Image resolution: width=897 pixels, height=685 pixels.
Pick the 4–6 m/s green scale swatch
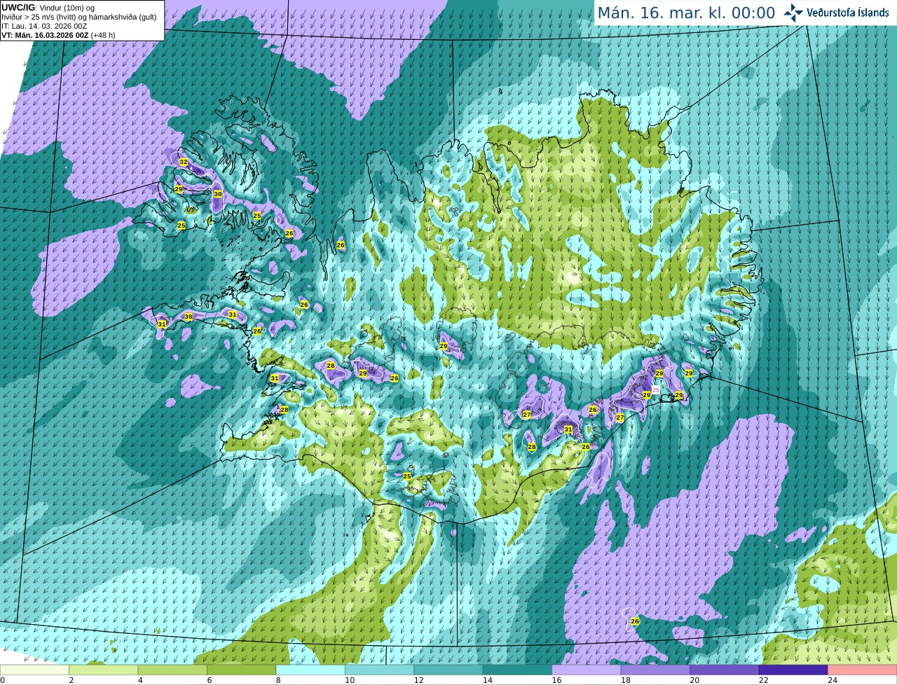(172, 670)
